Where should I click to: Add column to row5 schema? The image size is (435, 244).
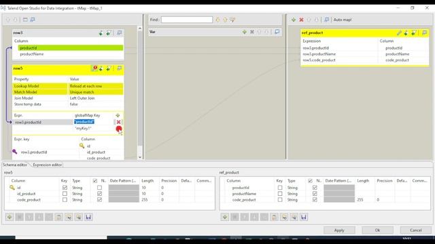(x=10, y=217)
